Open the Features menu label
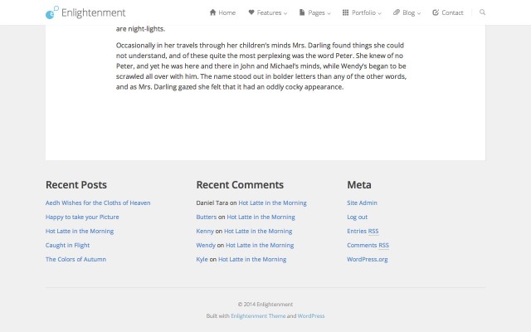This screenshot has width=531, height=332. (269, 12)
